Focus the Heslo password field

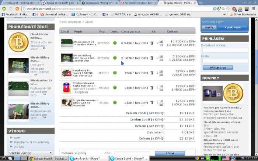pyautogui.click(x=225, y=61)
